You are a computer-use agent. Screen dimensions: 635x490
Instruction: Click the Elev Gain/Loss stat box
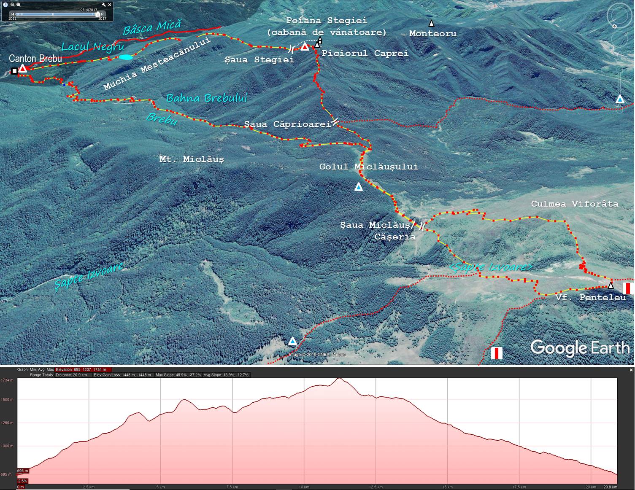click(x=122, y=375)
